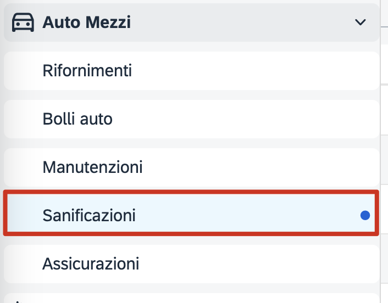Screen dimensions: 388x303
Task: Select the Auto Mezzi section header
Action: click(x=191, y=23)
